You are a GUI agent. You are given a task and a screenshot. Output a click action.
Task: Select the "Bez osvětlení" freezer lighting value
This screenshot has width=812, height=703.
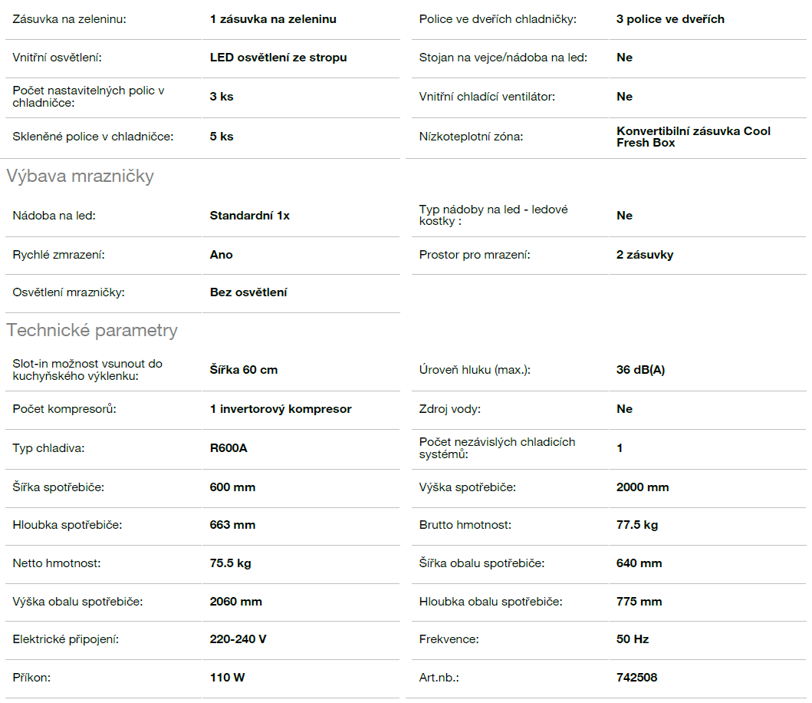tap(248, 292)
